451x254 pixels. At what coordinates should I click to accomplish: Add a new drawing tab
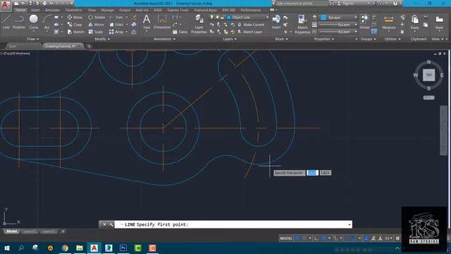click(89, 46)
